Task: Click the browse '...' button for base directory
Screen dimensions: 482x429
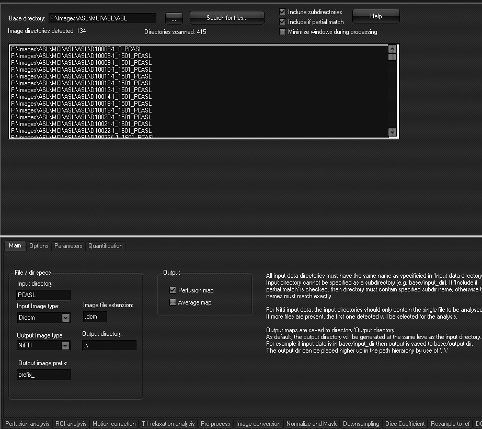Action: click(174, 18)
